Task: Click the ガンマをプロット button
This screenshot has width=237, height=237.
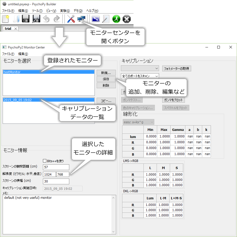Action: [x=173, y=100]
